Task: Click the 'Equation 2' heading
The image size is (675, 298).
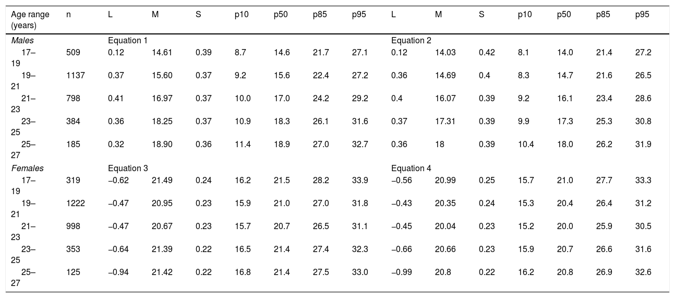Action: tap(411, 40)
